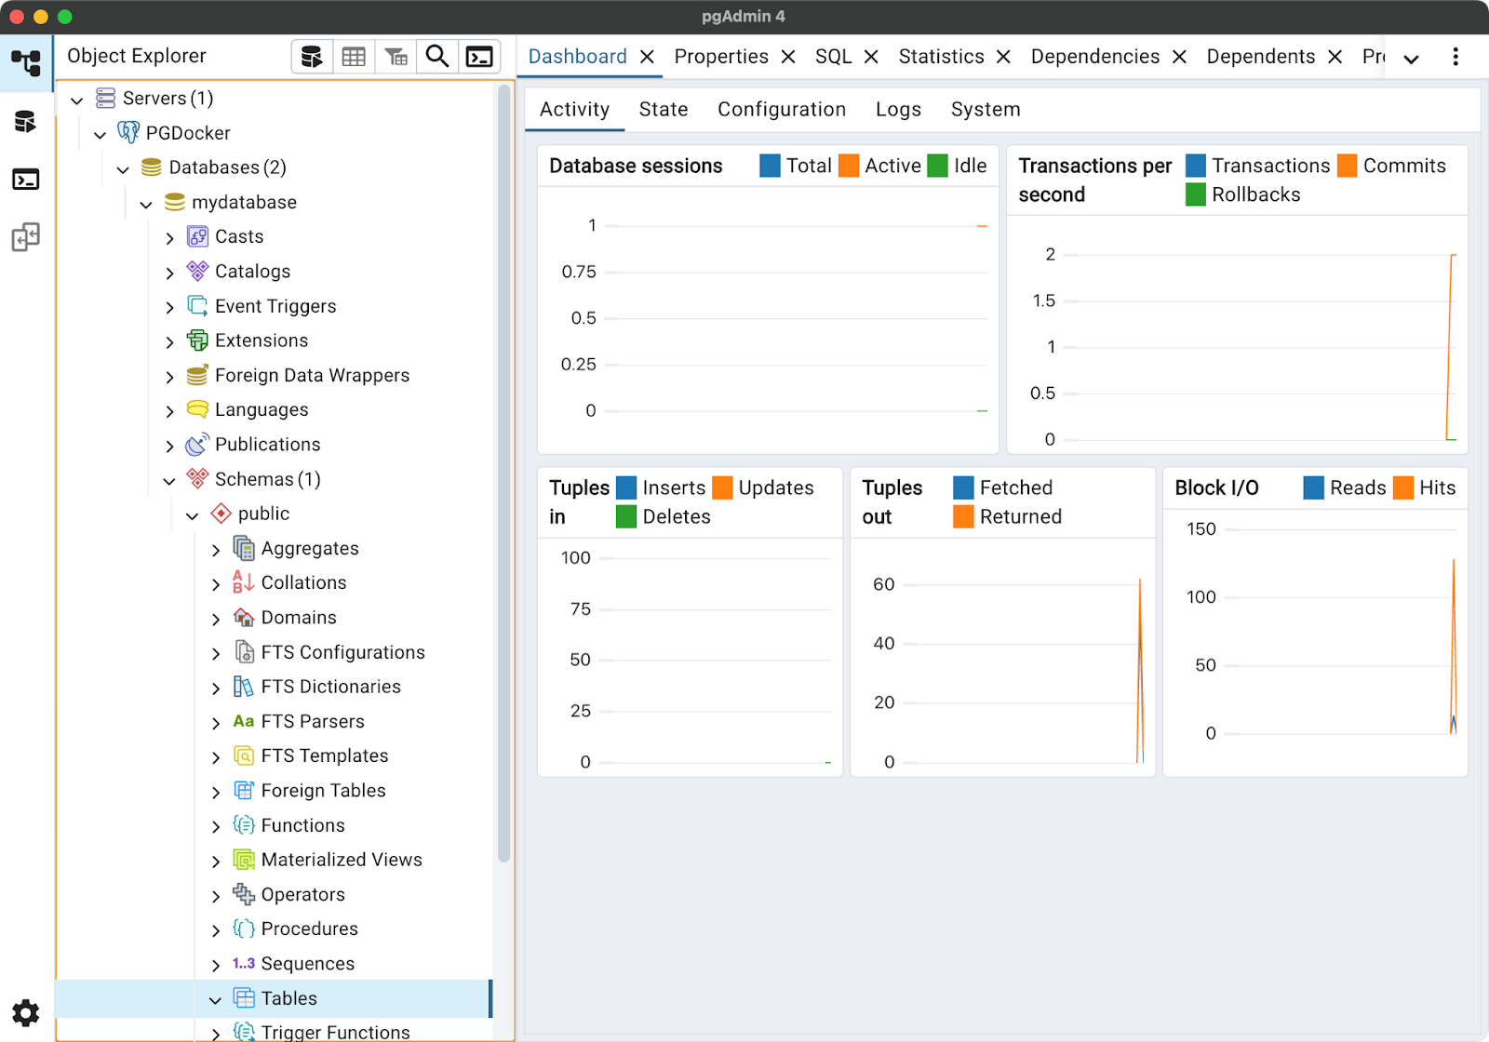This screenshot has width=1489, height=1042.
Task: Open the kebab more-options menu
Action: 1455,57
